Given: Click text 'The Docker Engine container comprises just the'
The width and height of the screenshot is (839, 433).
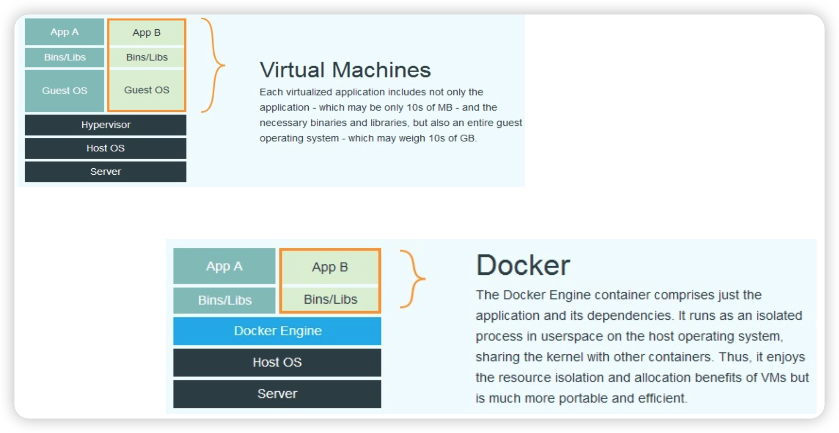Looking at the screenshot, I should click(619, 295).
